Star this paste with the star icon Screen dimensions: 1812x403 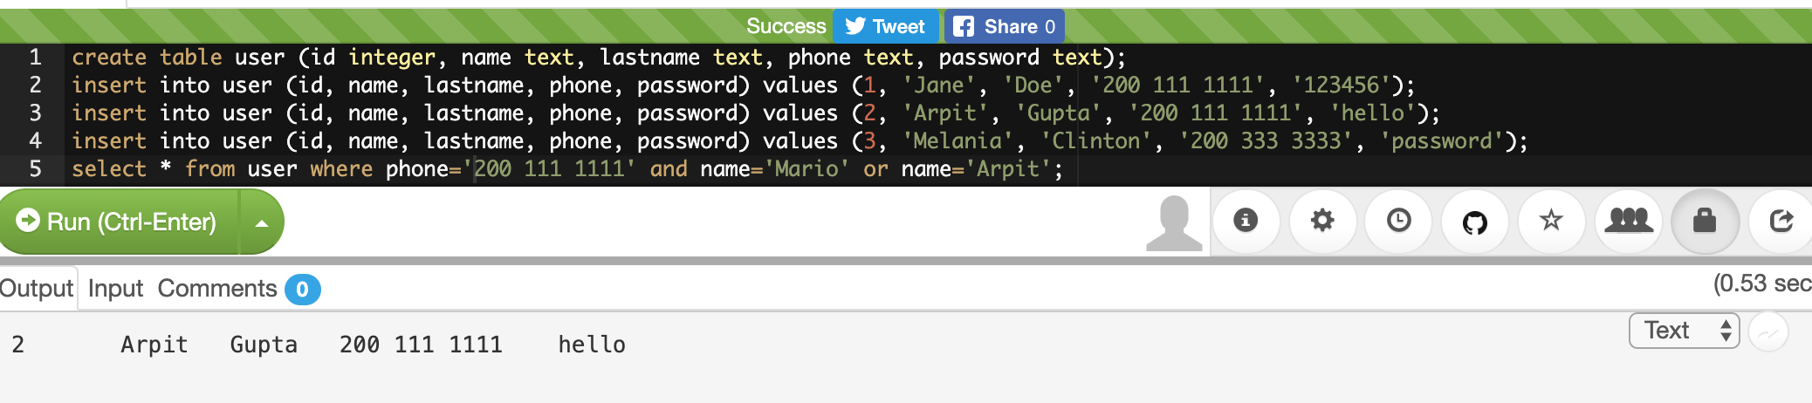pos(1551,221)
